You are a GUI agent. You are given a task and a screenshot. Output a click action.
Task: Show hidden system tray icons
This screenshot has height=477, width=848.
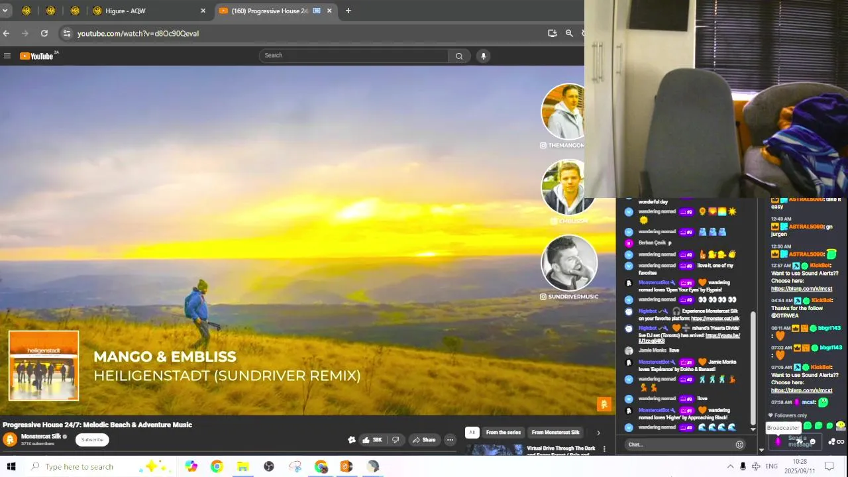pos(730,466)
